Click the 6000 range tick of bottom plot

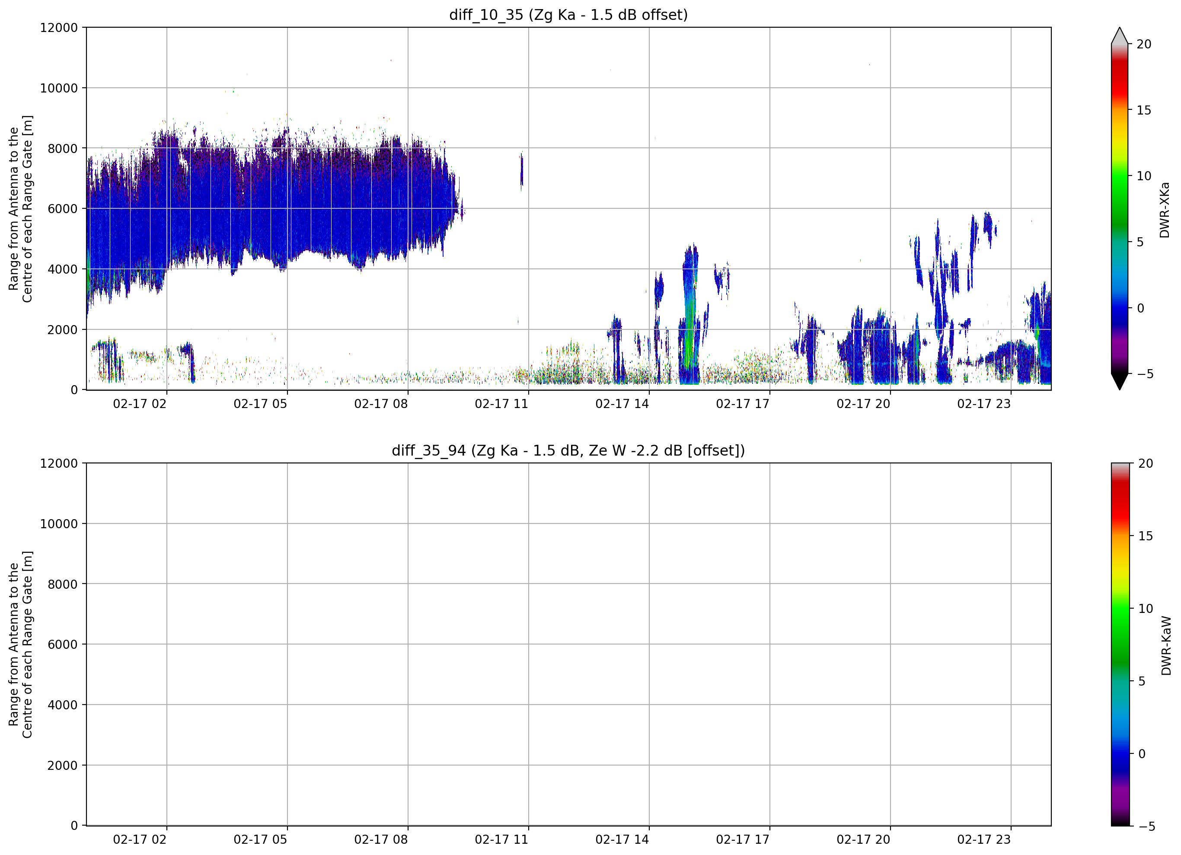[63, 644]
